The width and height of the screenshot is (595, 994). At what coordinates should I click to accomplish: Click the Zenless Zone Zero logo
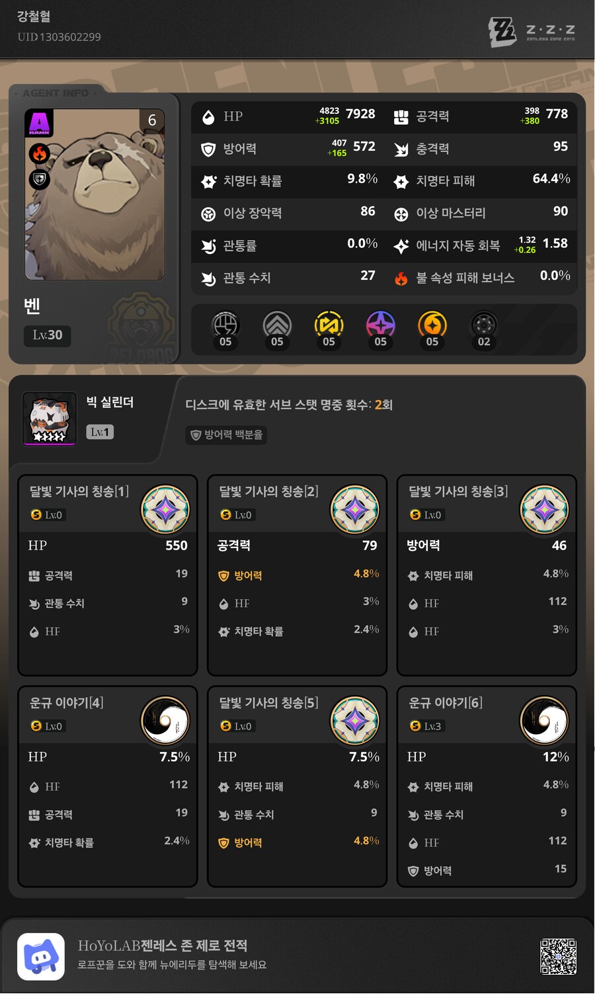point(532,31)
